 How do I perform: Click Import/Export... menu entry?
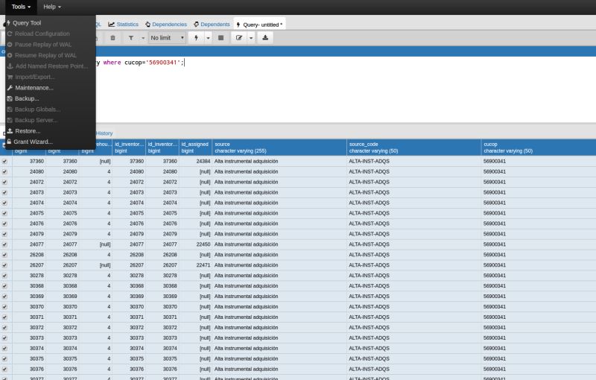[50, 77]
